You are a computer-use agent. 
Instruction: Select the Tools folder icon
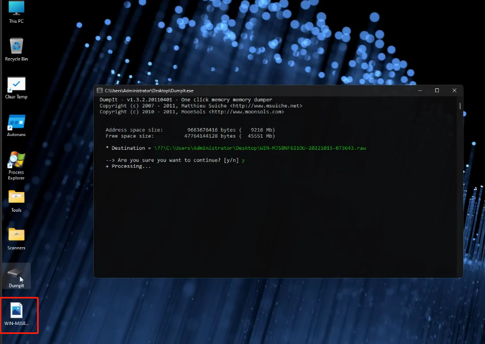(16, 201)
